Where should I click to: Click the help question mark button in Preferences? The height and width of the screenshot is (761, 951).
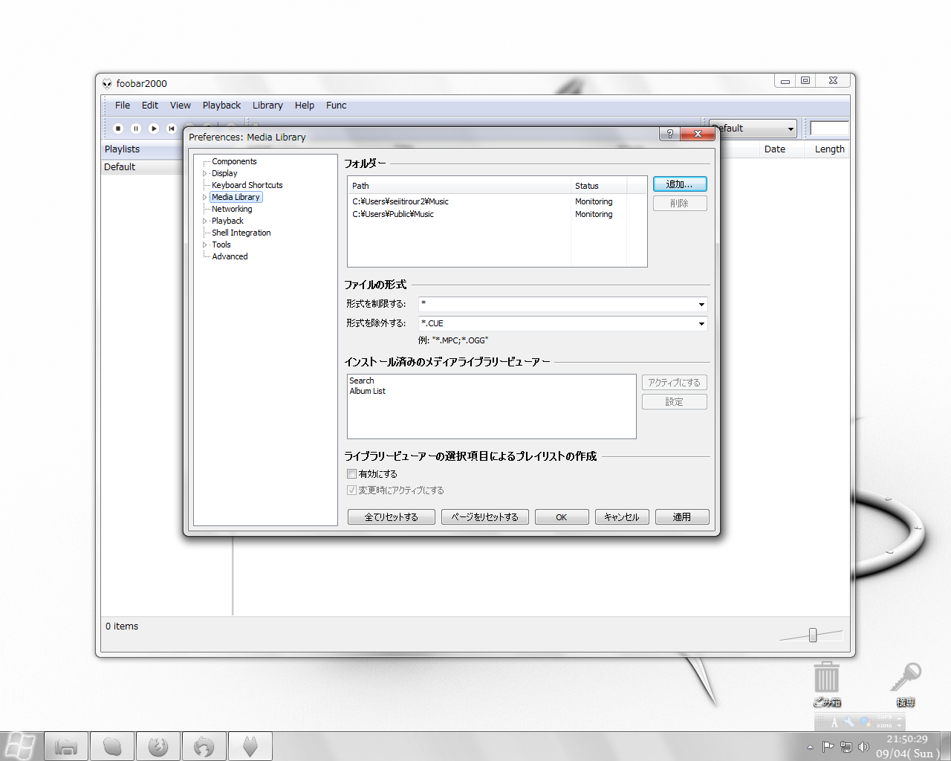[x=669, y=134]
